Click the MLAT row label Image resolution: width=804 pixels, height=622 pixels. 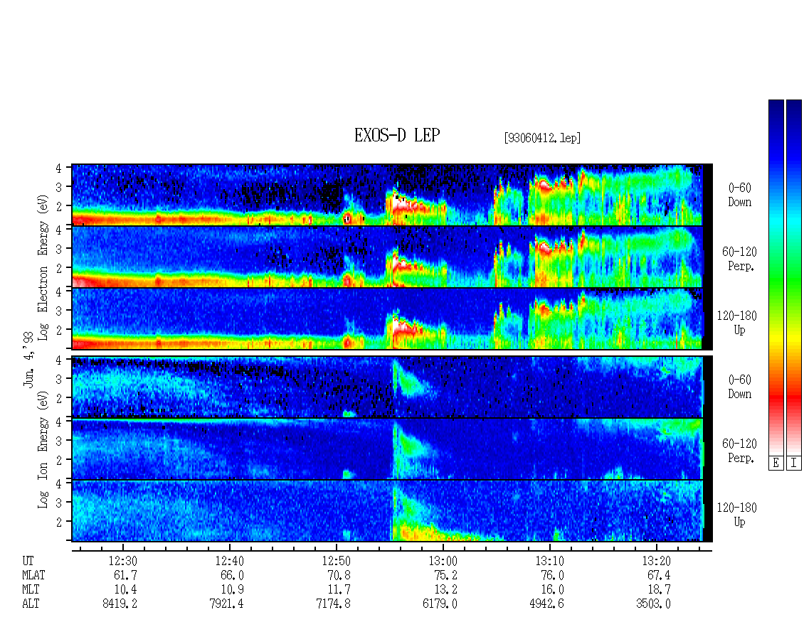coord(33,575)
